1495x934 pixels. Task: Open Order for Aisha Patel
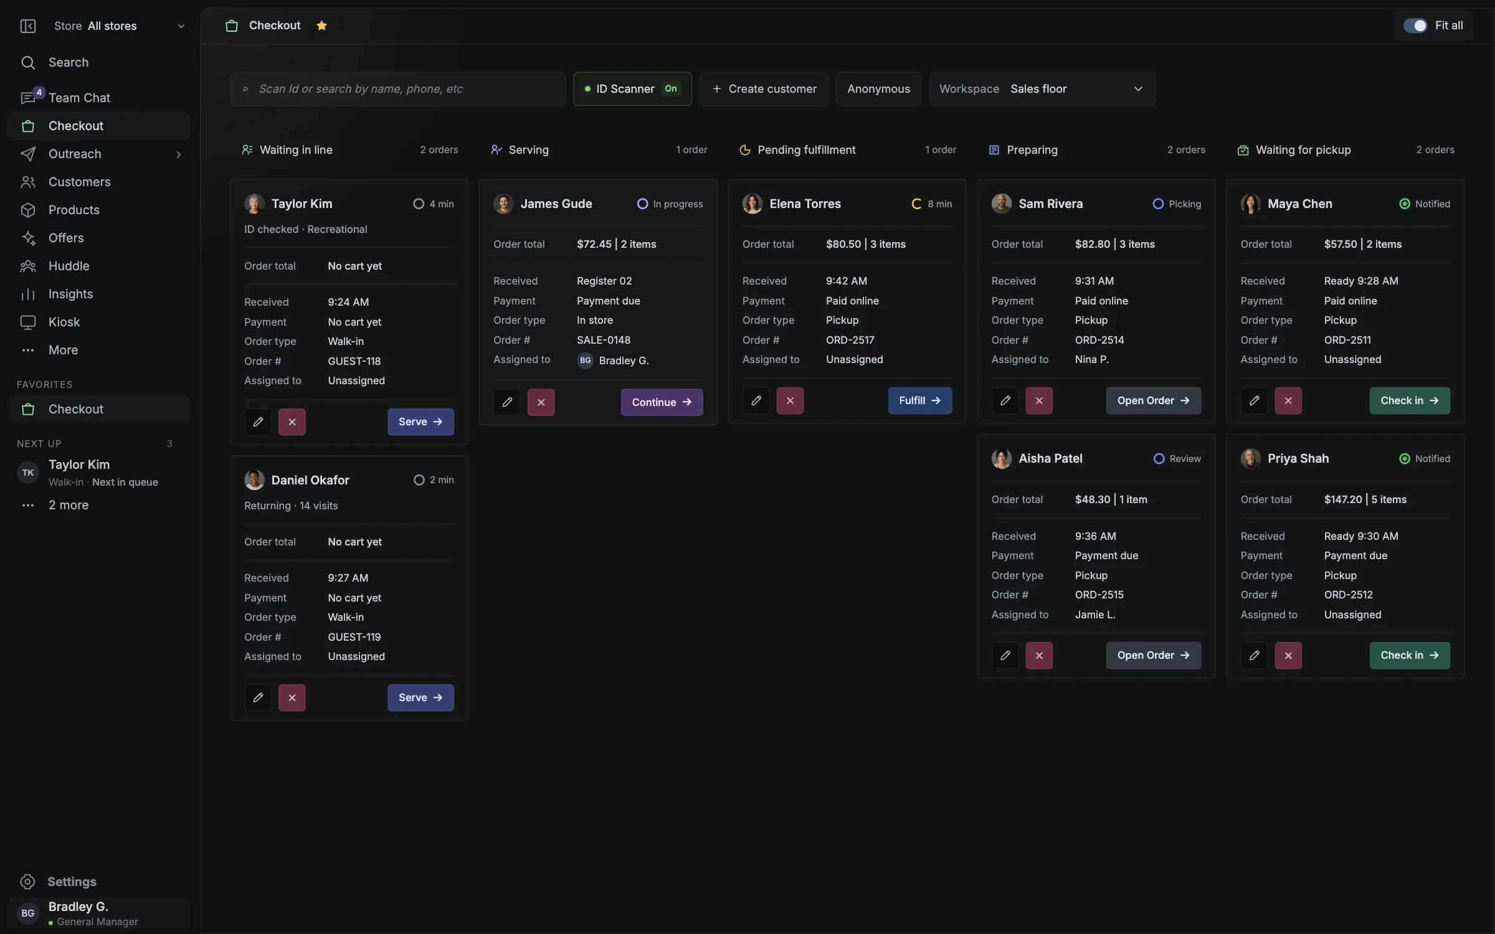1154,655
